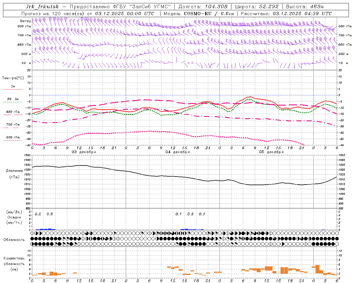
Task: Click the 10 м wind level label at left
Action: 26,63
